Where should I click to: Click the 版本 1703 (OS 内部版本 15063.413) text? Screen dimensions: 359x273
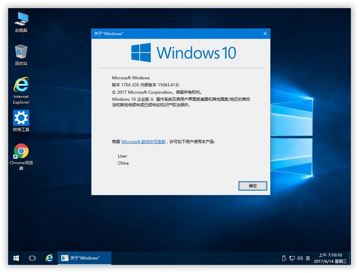[145, 85]
